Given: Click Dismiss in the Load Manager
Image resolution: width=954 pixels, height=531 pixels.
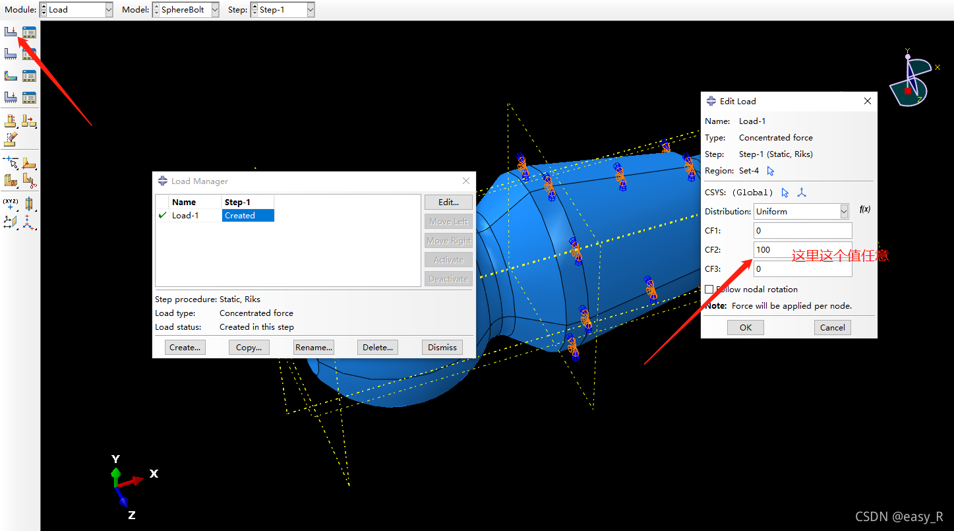Looking at the screenshot, I should tap(442, 348).
